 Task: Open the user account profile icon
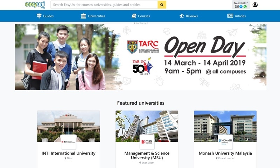click(255, 5)
